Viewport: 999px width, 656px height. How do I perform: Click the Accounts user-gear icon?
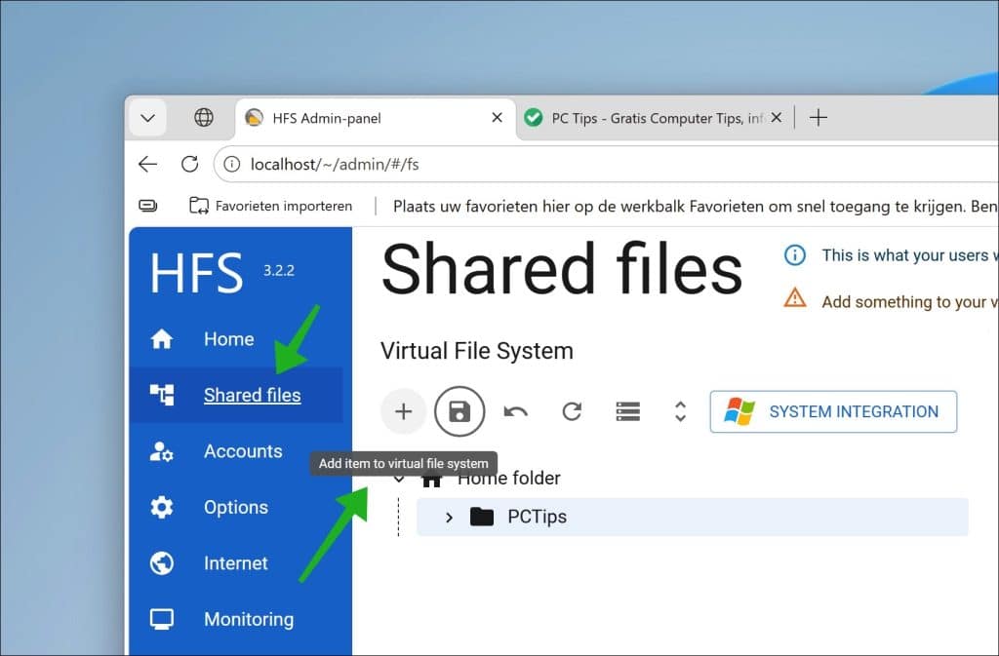[161, 451]
